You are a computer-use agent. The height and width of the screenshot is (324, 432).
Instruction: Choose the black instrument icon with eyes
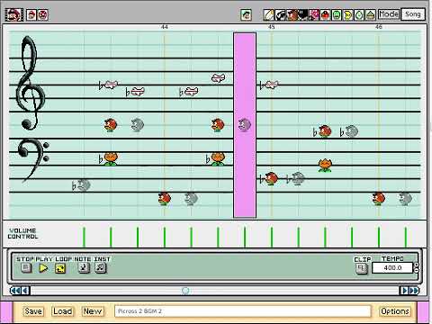(x=302, y=14)
